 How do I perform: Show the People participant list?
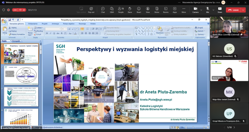[121, 10]
